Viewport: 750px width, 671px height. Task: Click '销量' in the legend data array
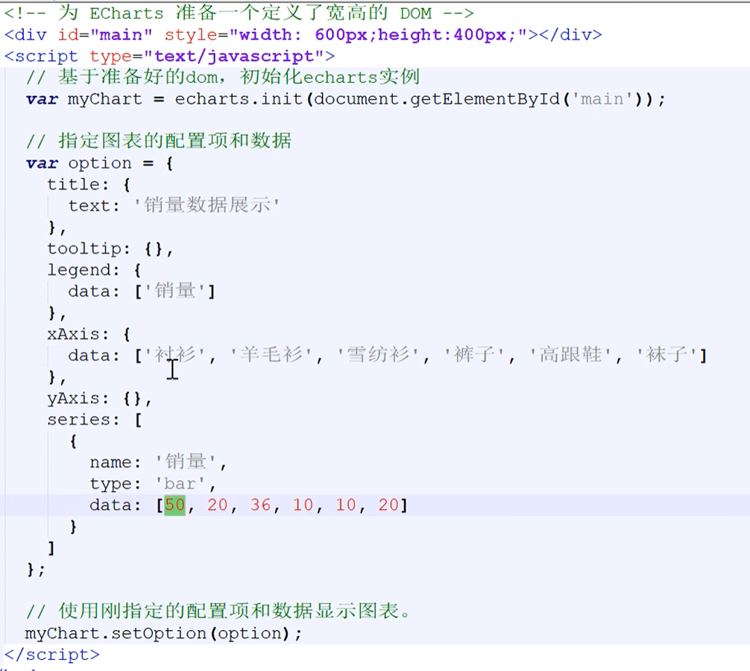pos(174,291)
